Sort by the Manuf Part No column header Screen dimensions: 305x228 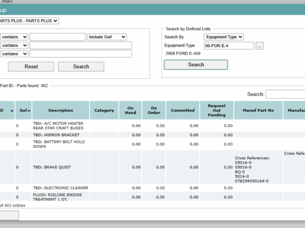[258, 110]
